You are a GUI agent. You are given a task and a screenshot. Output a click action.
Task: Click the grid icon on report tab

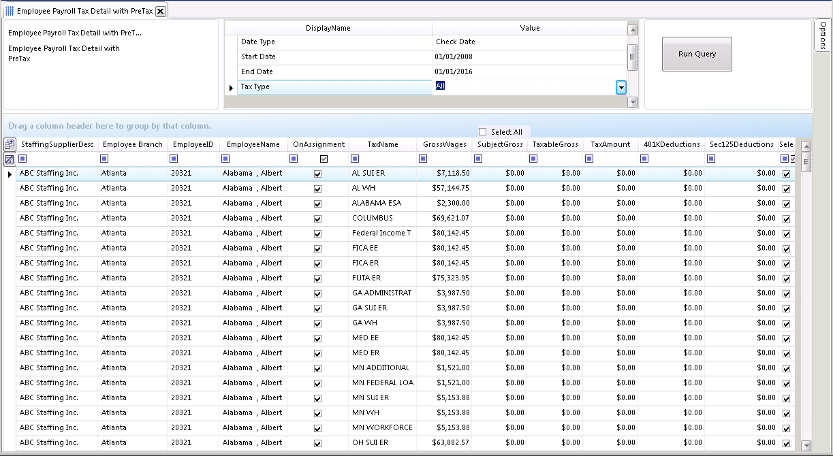point(10,11)
